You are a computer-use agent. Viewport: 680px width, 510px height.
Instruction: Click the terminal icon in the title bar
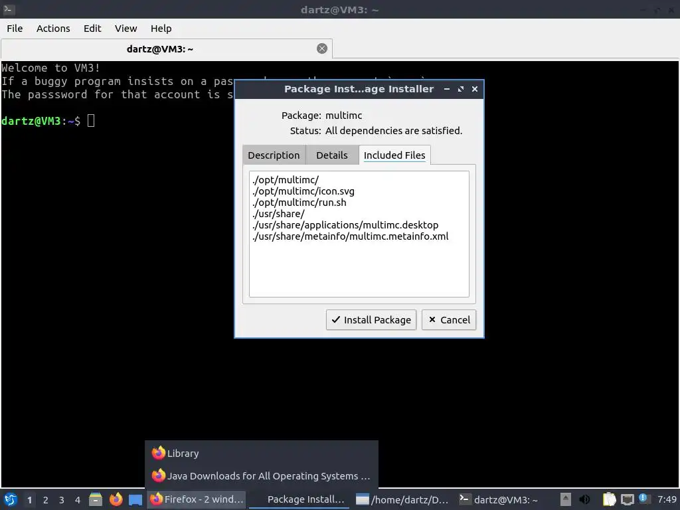point(9,9)
